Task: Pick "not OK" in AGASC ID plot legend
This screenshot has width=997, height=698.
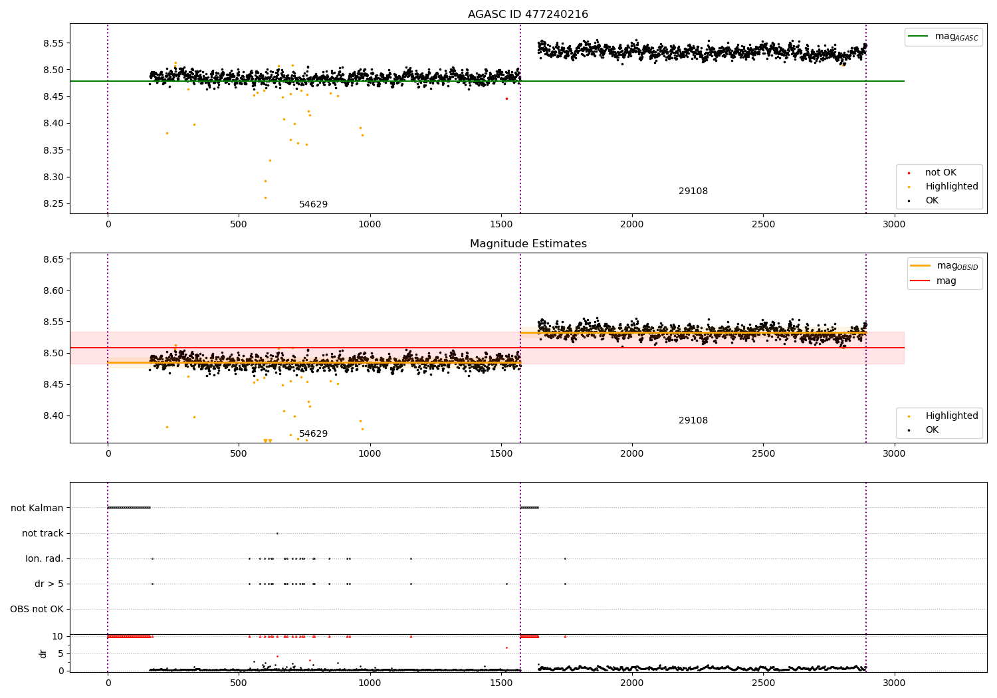Action: click(939, 173)
